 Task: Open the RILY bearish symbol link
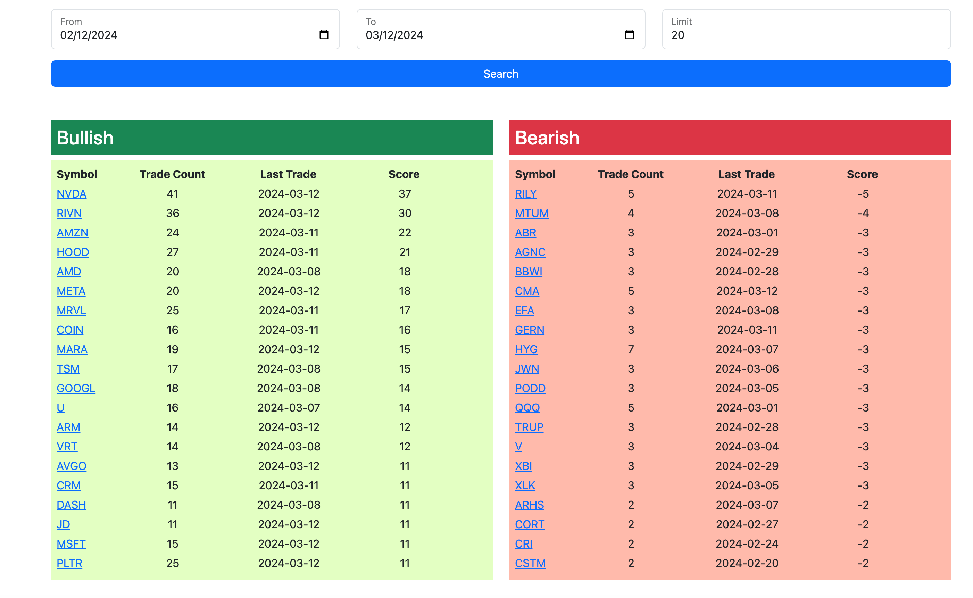pyautogui.click(x=526, y=194)
